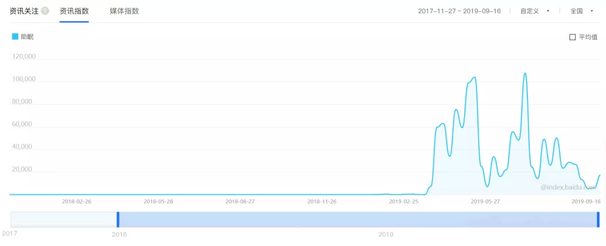This screenshot has height=246, width=606.
Task: Select the 2018 year marker below the timeline
Action: (119, 234)
